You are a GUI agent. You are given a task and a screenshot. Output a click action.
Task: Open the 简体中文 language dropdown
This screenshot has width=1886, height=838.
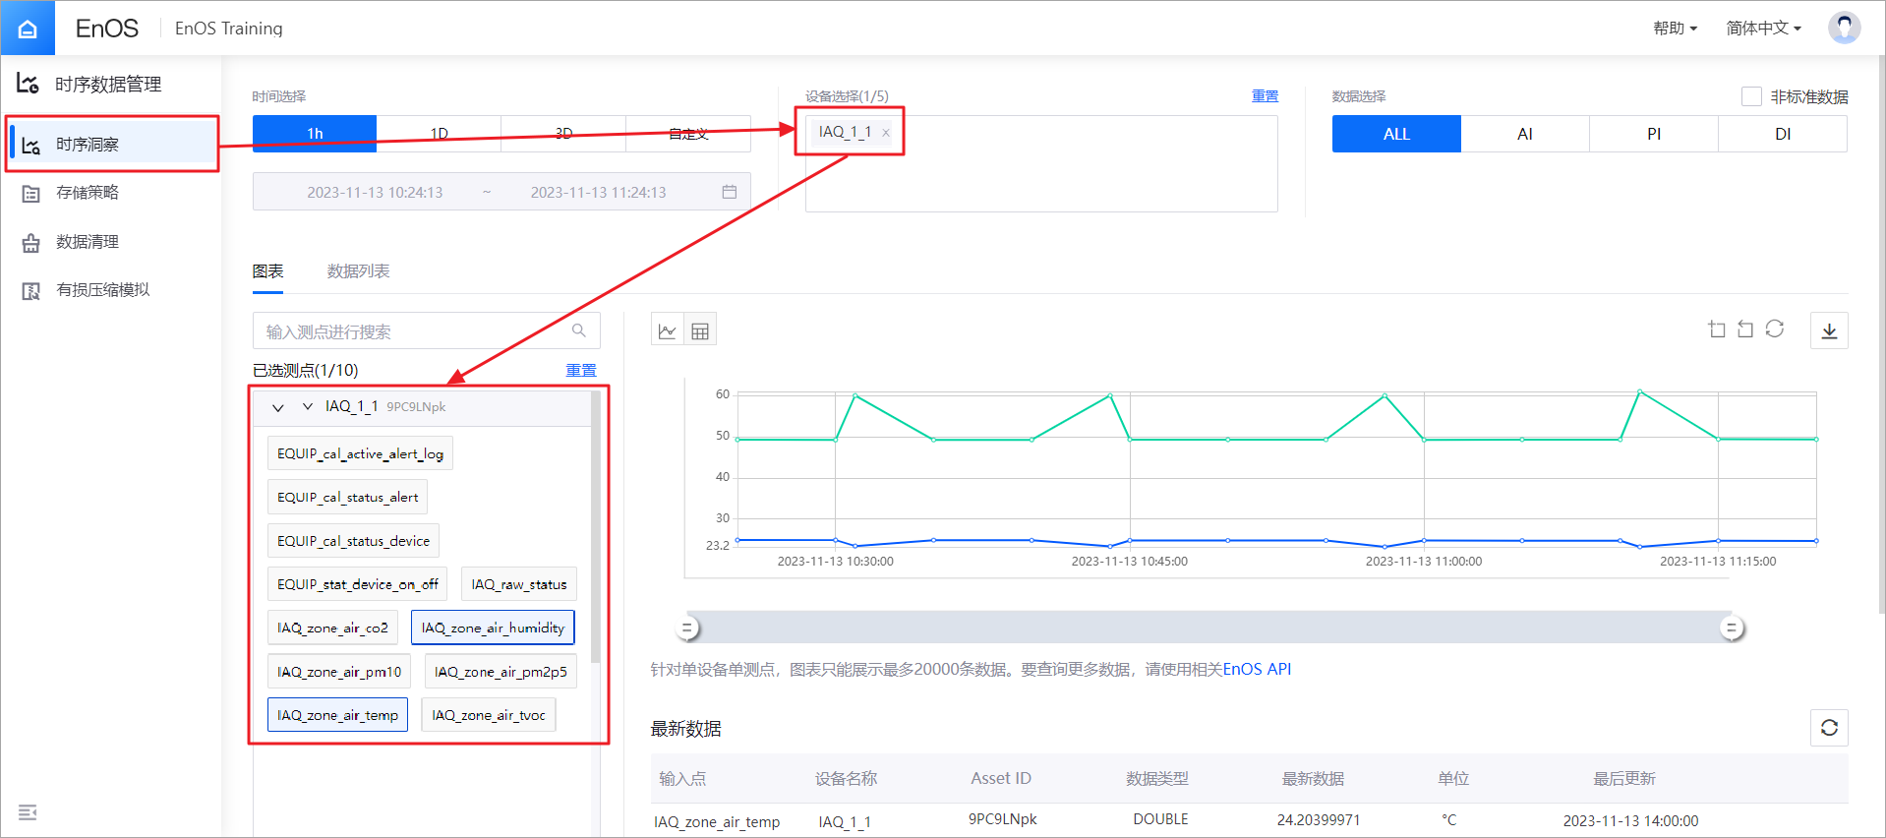coord(1763,29)
